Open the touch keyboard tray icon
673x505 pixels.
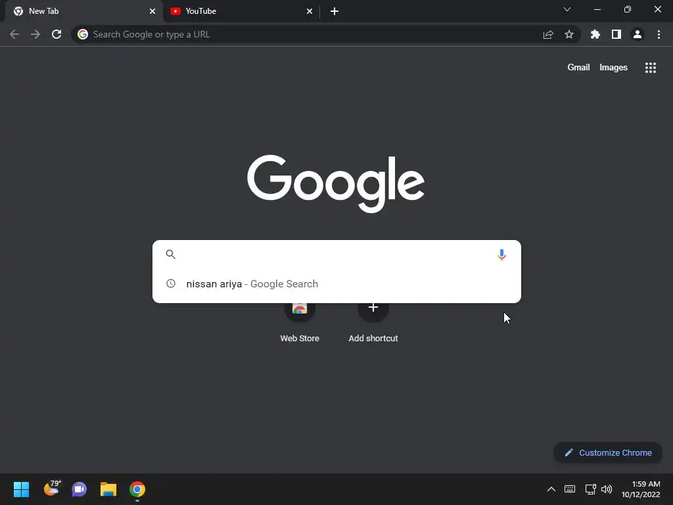[570, 489]
